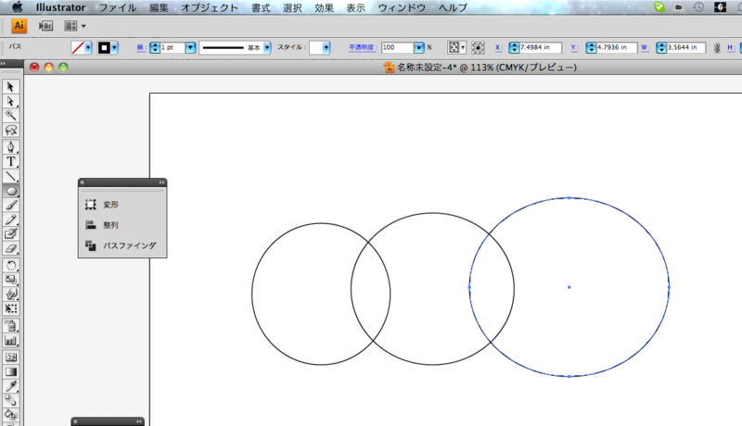Select the Blob Brush tool
The image size is (742, 426).
point(11,233)
